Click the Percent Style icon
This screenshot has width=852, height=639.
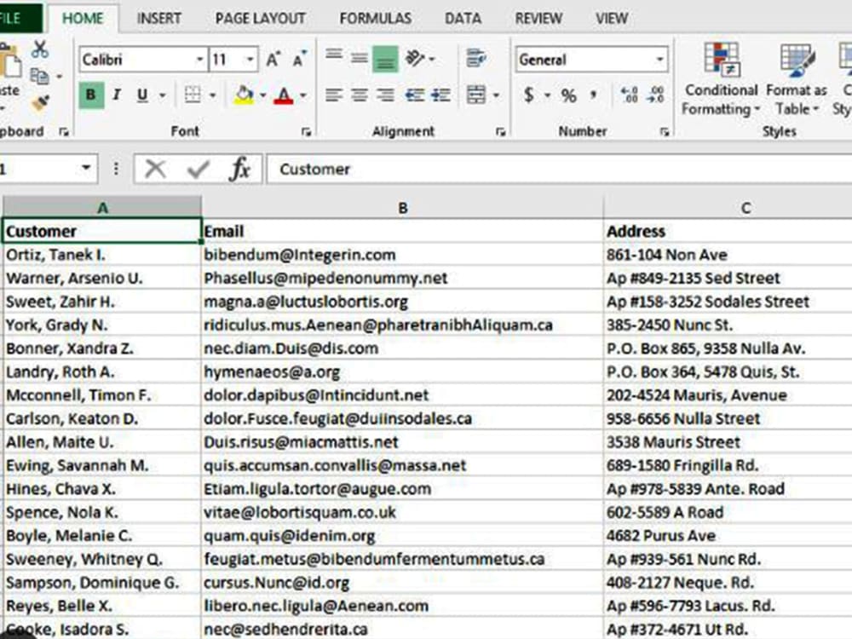click(567, 95)
